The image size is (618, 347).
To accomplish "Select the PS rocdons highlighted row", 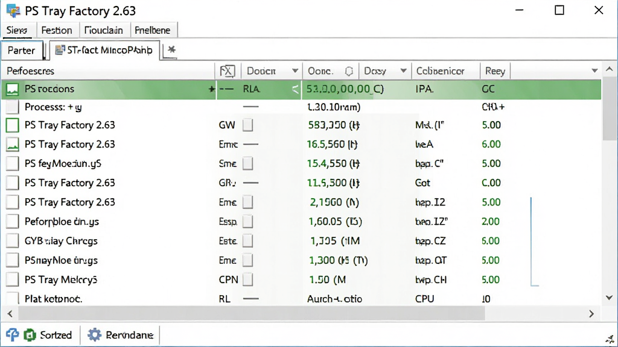I will (x=302, y=89).
